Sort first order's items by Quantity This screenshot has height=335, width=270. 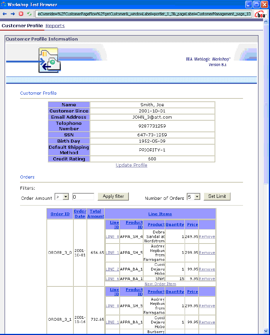click(175, 224)
